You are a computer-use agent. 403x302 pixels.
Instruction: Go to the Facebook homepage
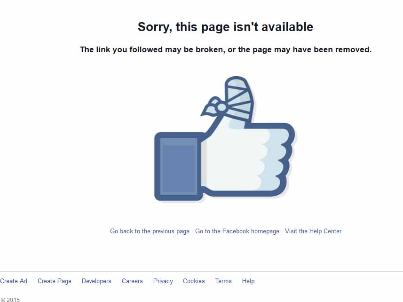(237, 231)
